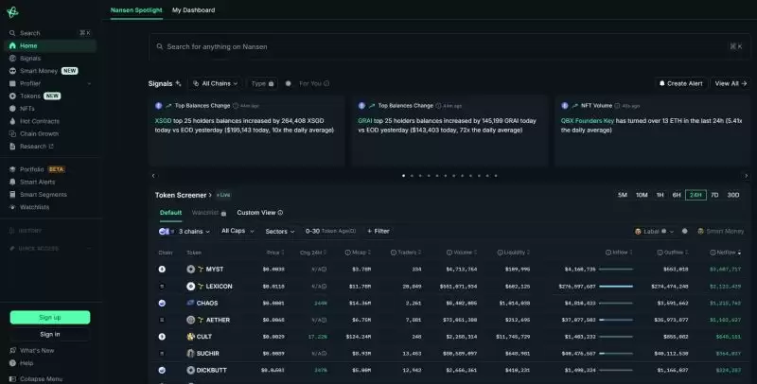
Task: Open Hot Contracts in the sidebar
Action: pyautogui.click(x=40, y=121)
